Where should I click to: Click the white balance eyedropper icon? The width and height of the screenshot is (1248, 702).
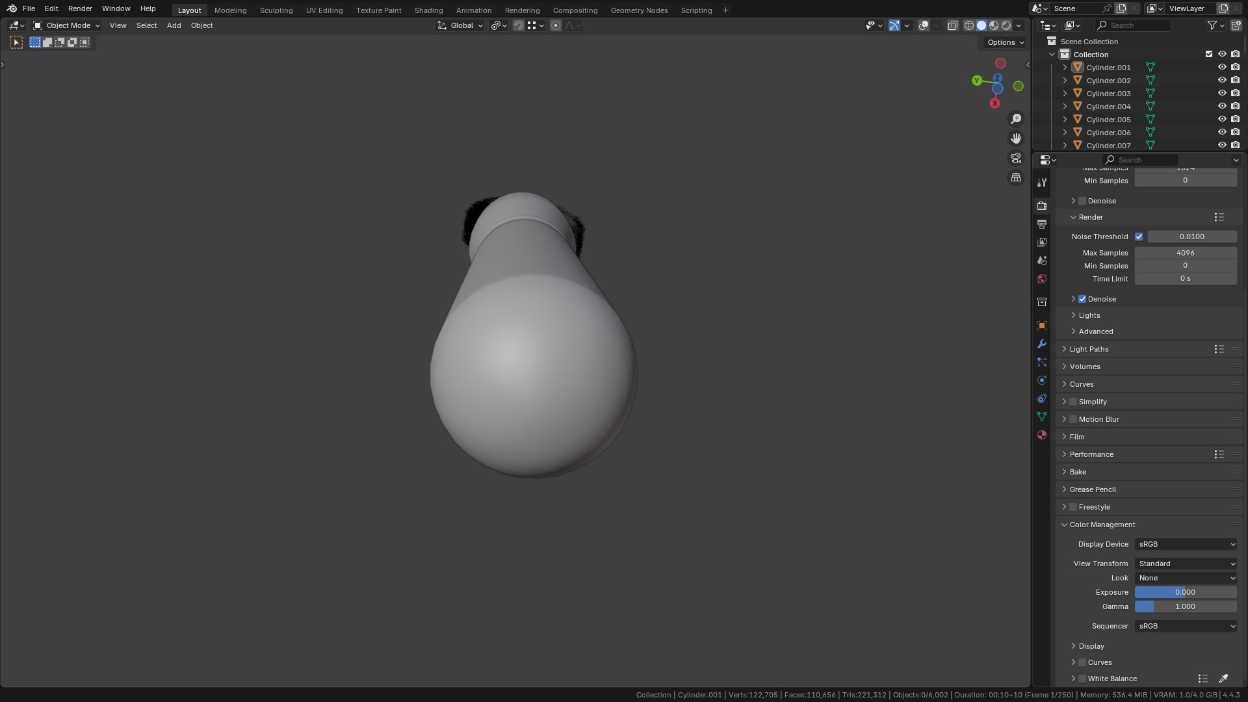[1223, 679]
